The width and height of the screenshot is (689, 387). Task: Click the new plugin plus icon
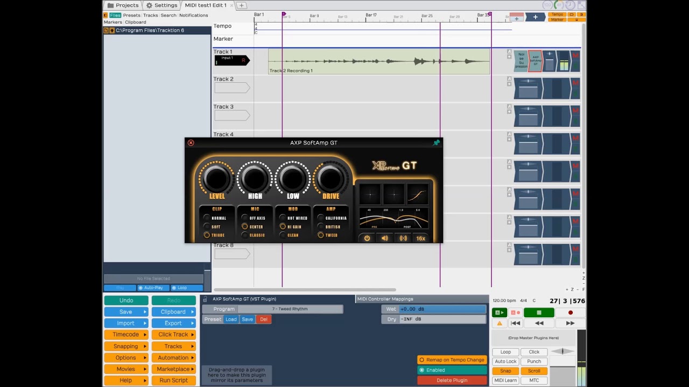tap(516, 17)
